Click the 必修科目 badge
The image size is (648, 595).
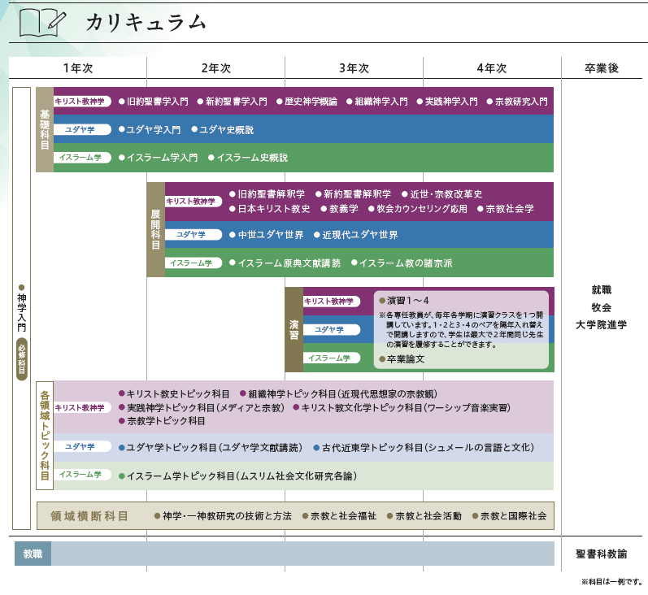click(22, 358)
